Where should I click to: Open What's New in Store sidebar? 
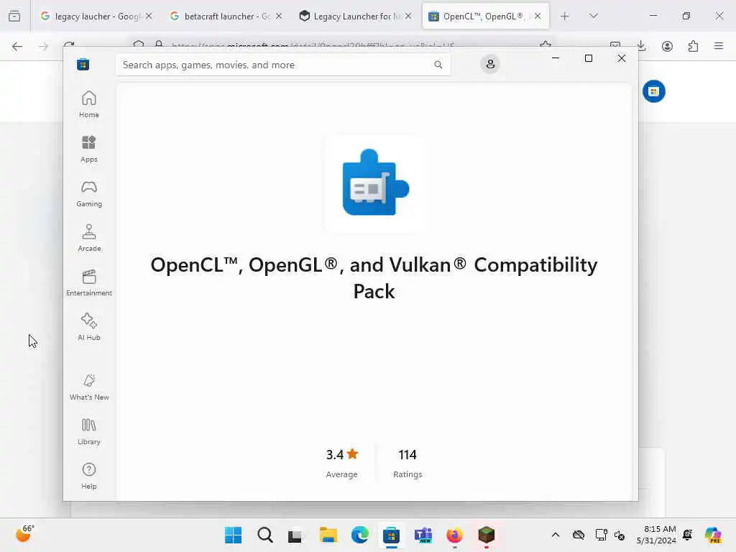(x=88, y=387)
